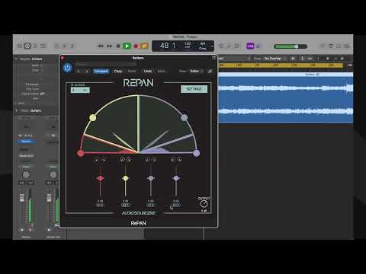Viewport: 366px width, 274px height.
Task: Open the RePan SETTINGS button
Action: point(194,89)
